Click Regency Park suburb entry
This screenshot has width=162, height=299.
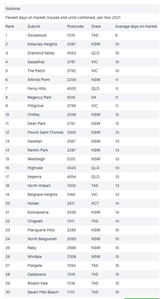[39, 97]
